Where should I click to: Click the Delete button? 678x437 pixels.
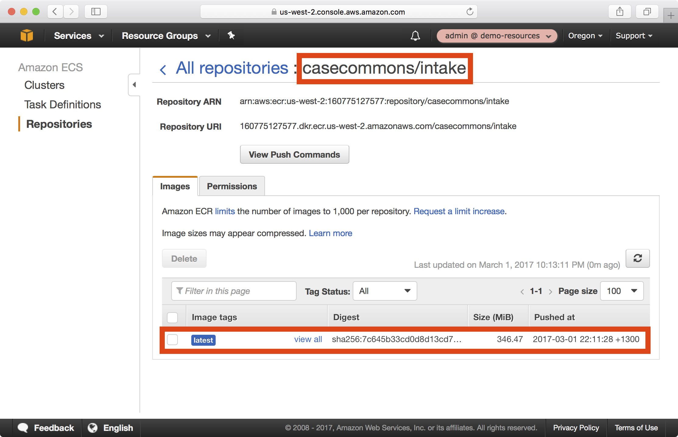184,258
